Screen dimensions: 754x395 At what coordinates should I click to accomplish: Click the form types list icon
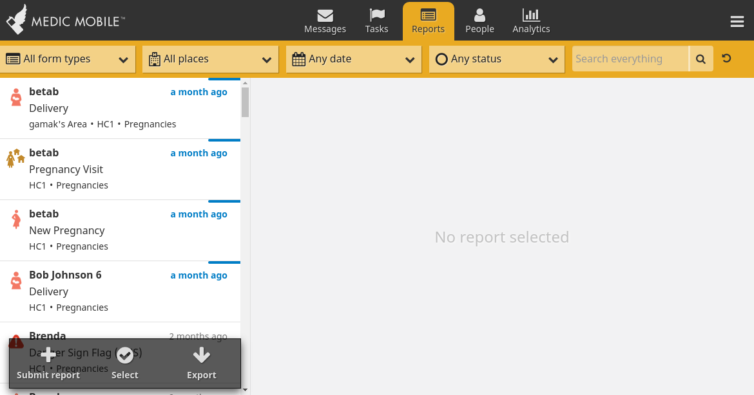click(x=13, y=59)
